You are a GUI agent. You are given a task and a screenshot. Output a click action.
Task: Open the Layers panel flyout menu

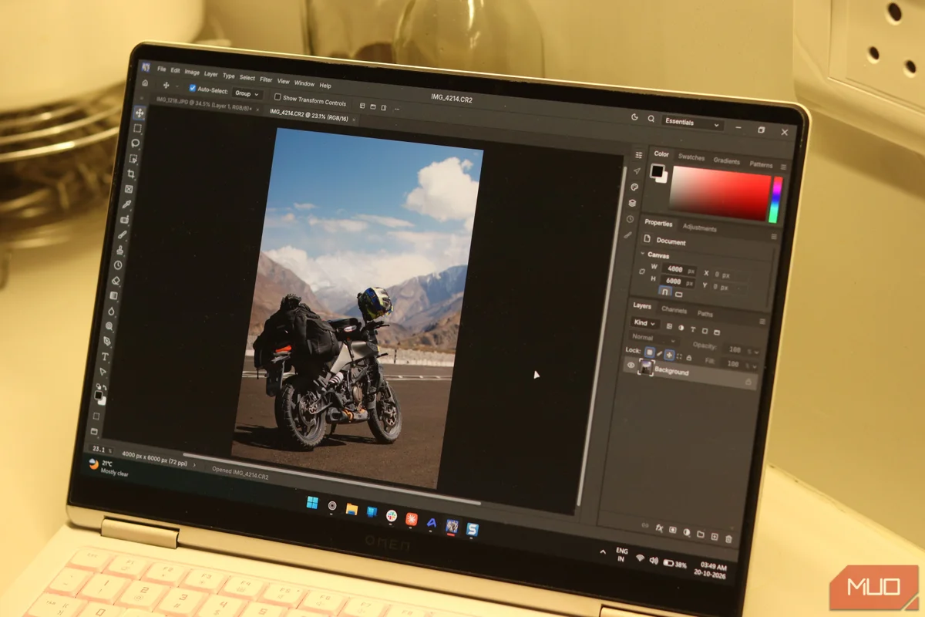tap(762, 322)
